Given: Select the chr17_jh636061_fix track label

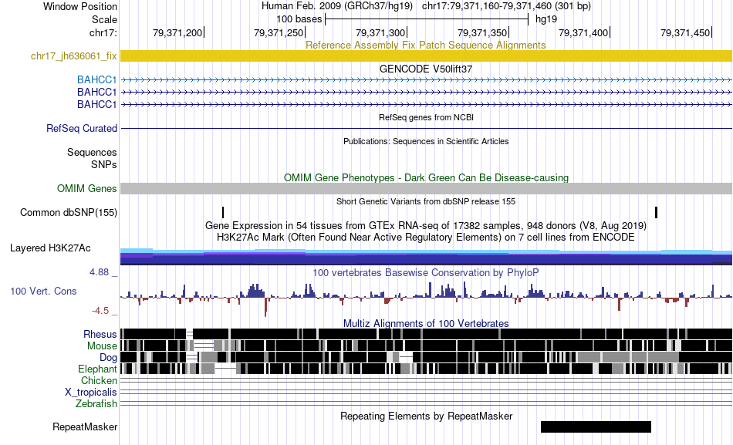Looking at the screenshot, I should click(73, 56).
